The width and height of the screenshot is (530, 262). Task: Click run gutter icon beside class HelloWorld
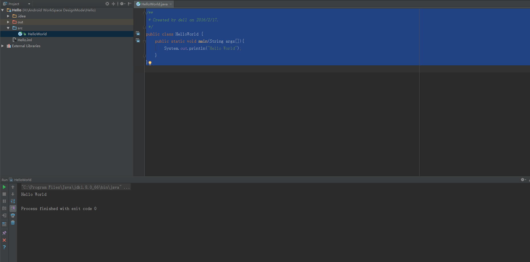tap(138, 34)
